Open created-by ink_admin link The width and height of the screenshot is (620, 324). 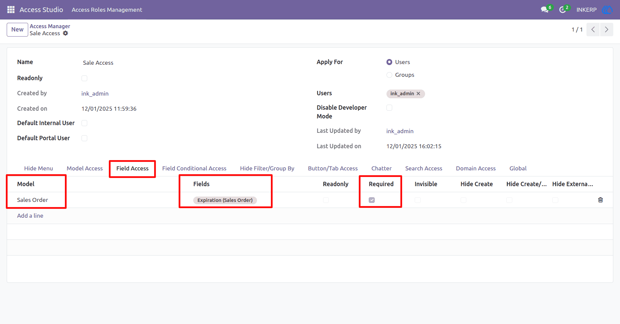pyautogui.click(x=95, y=94)
